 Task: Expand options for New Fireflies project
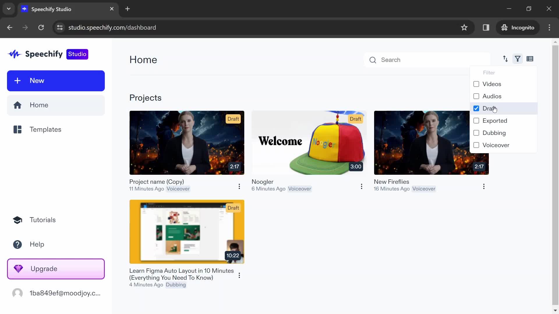(x=483, y=186)
